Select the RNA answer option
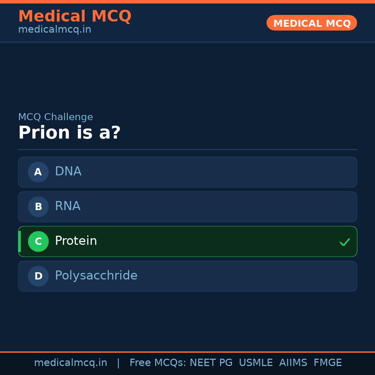 [x=187, y=207]
